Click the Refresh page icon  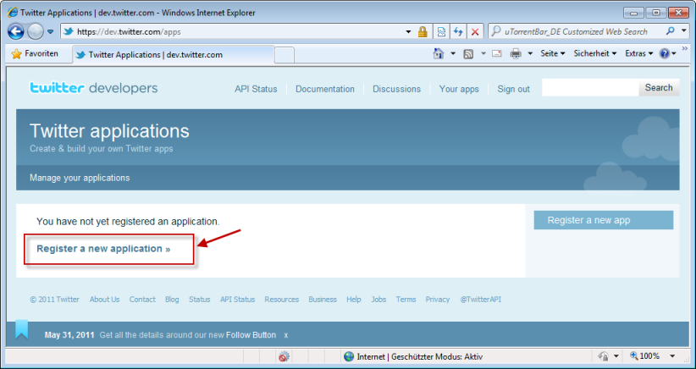point(458,31)
